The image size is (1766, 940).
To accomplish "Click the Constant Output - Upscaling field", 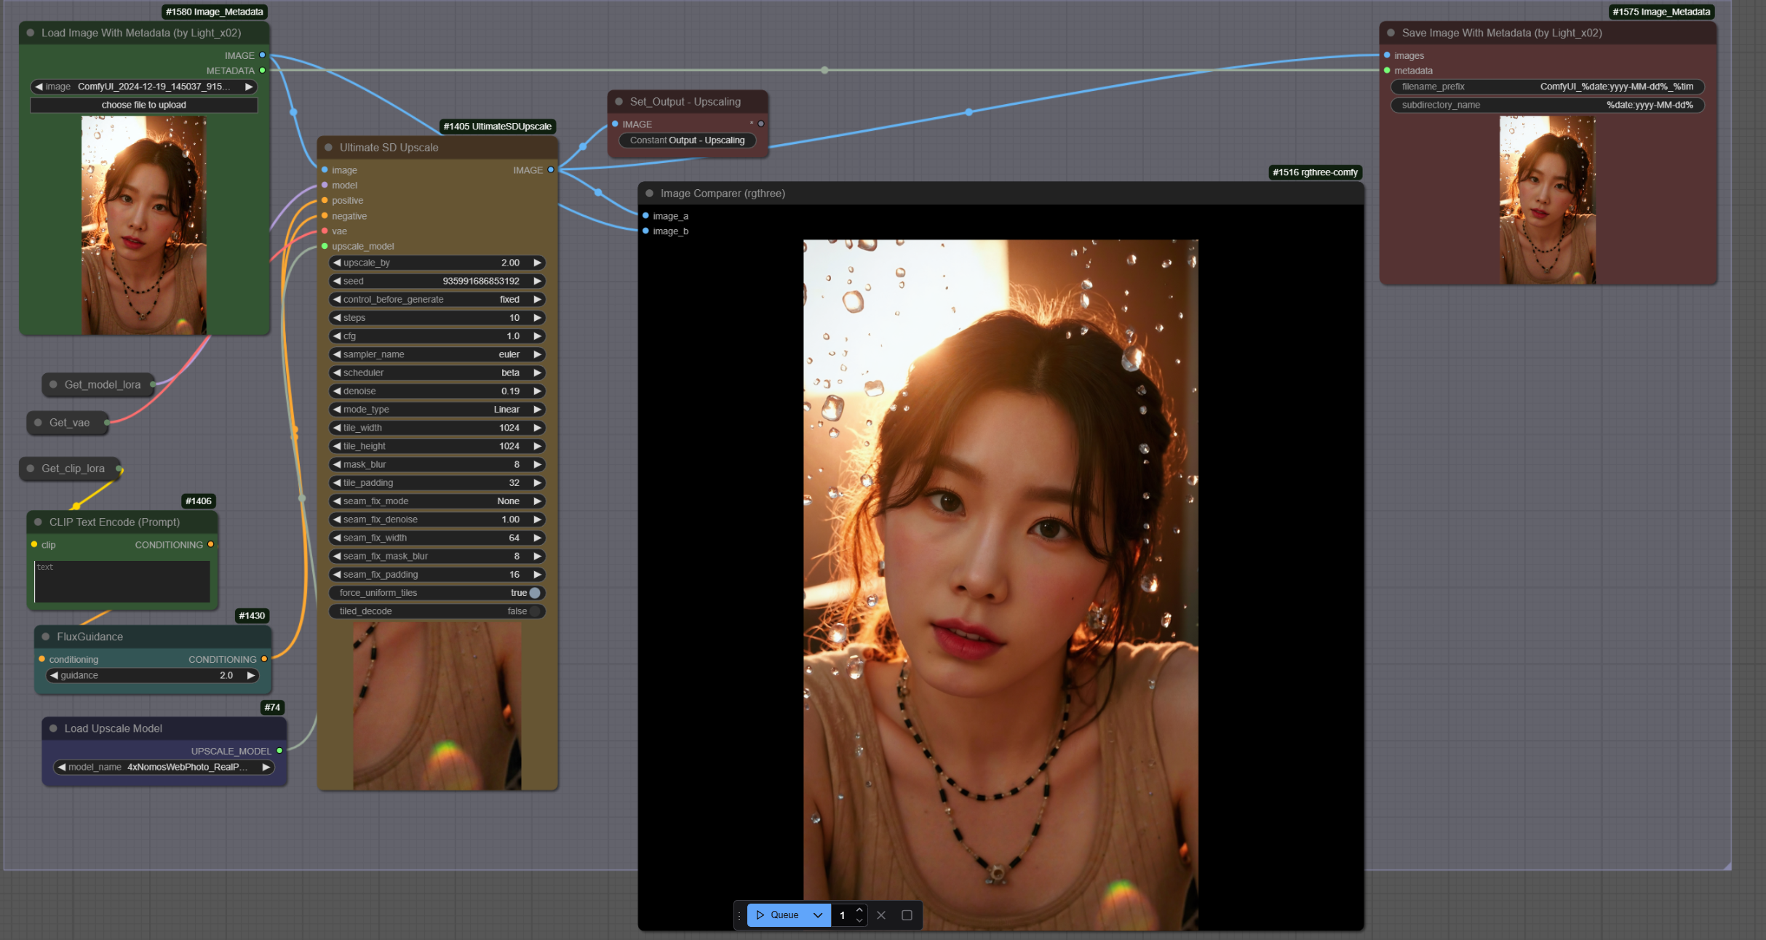I will coord(687,140).
